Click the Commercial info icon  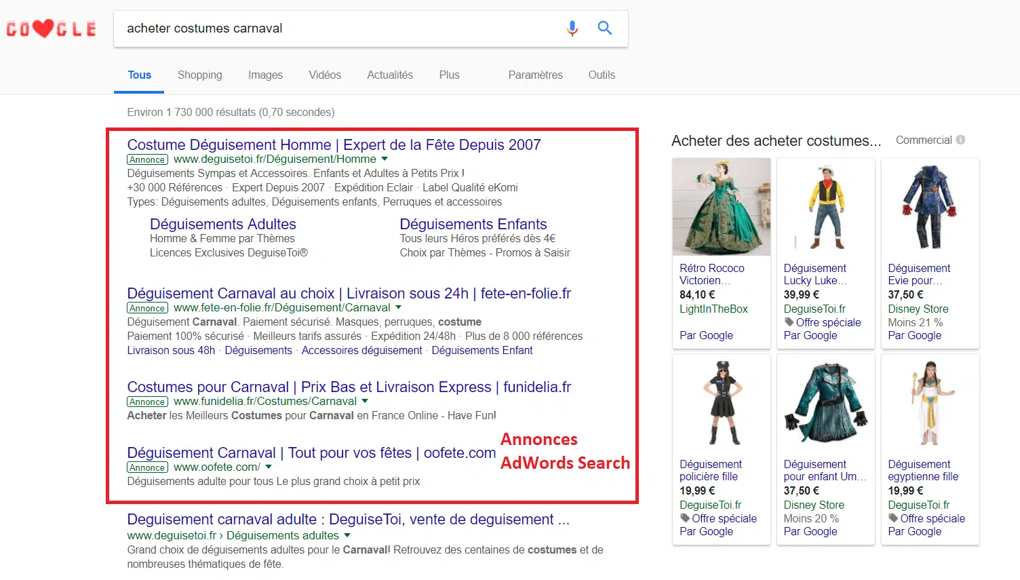click(960, 140)
